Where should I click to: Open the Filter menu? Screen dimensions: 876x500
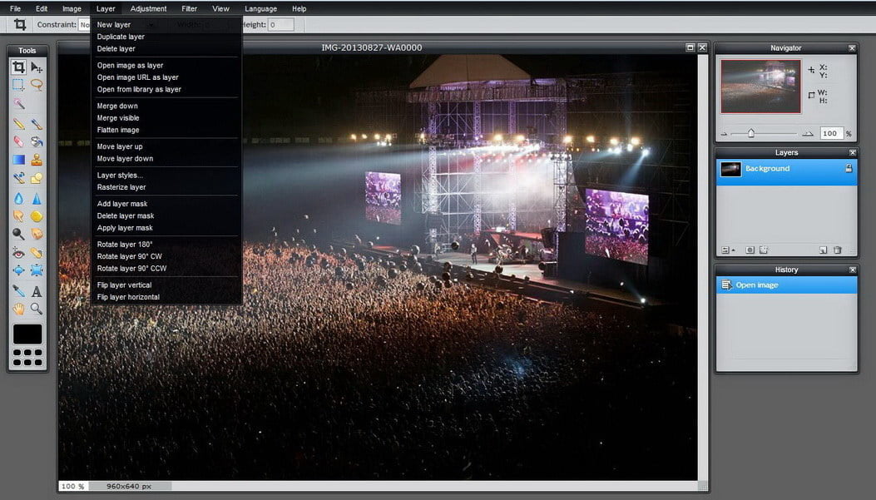(190, 8)
